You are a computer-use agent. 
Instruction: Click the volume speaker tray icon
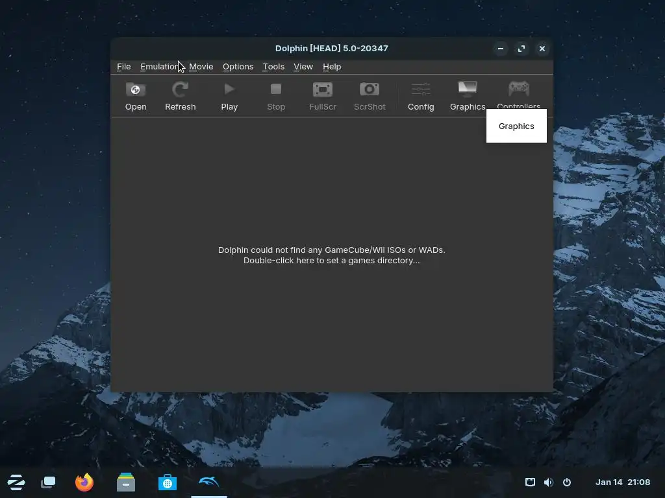(x=548, y=482)
